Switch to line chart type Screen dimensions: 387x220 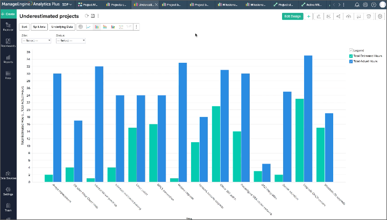[x=88, y=26]
